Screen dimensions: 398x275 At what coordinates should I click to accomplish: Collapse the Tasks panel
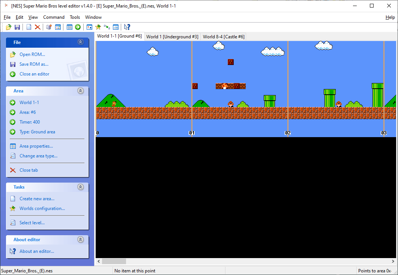click(80, 187)
